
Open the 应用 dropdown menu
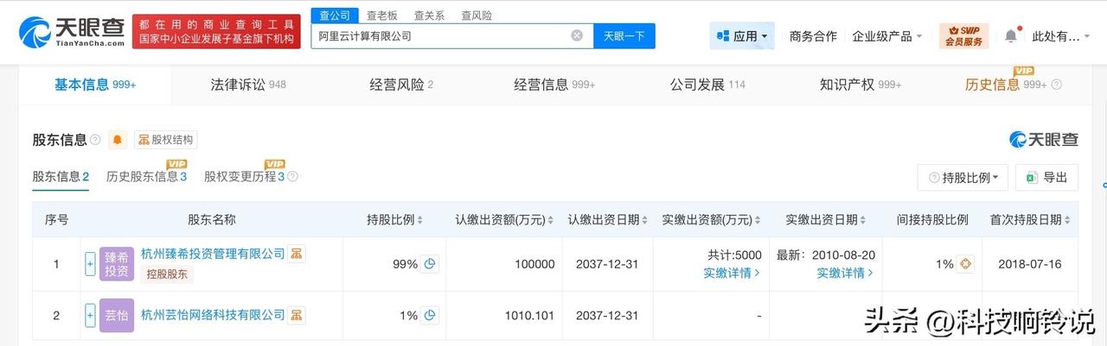tap(742, 36)
